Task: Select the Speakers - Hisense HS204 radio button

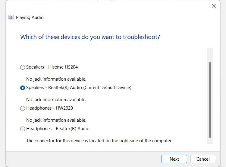Action: 23,67
